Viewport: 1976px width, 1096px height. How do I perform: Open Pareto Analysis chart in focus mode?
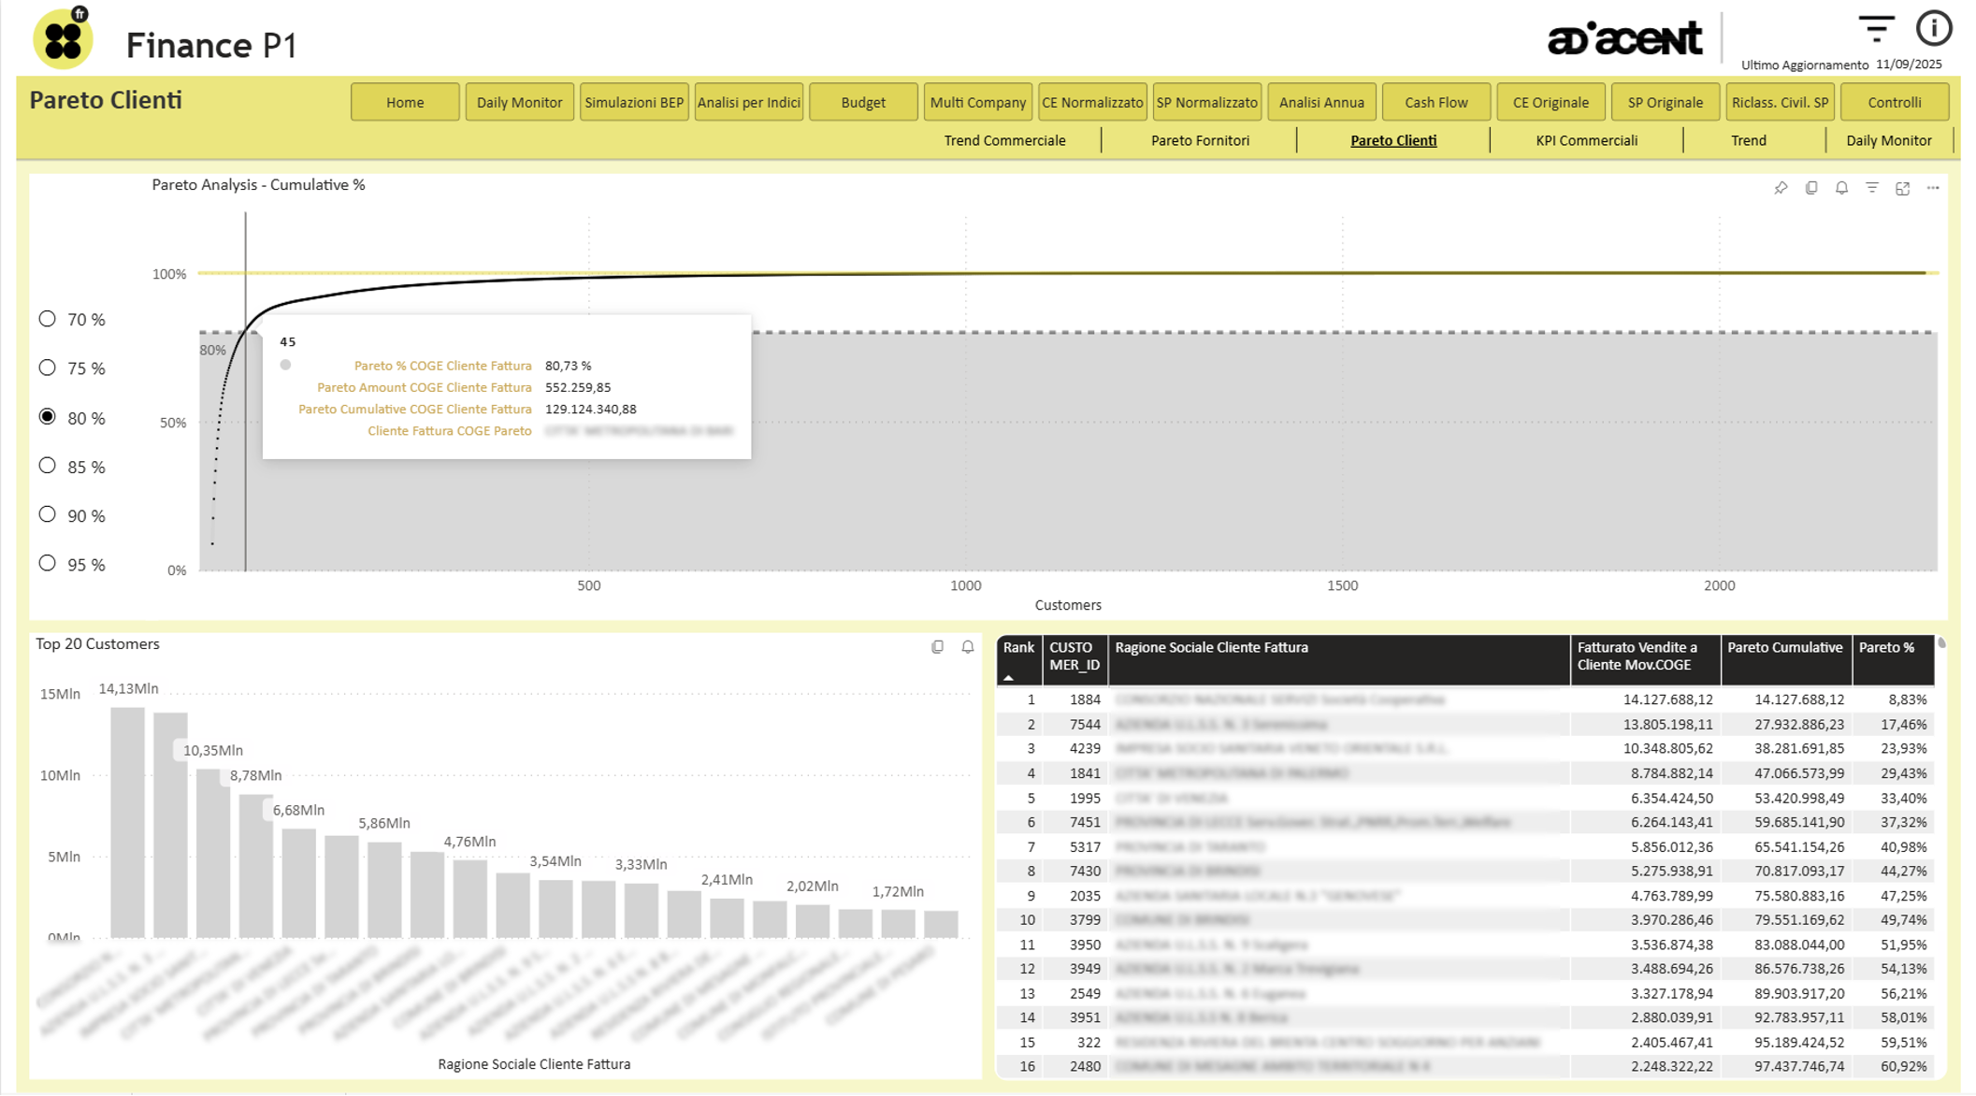tap(1902, 188)
